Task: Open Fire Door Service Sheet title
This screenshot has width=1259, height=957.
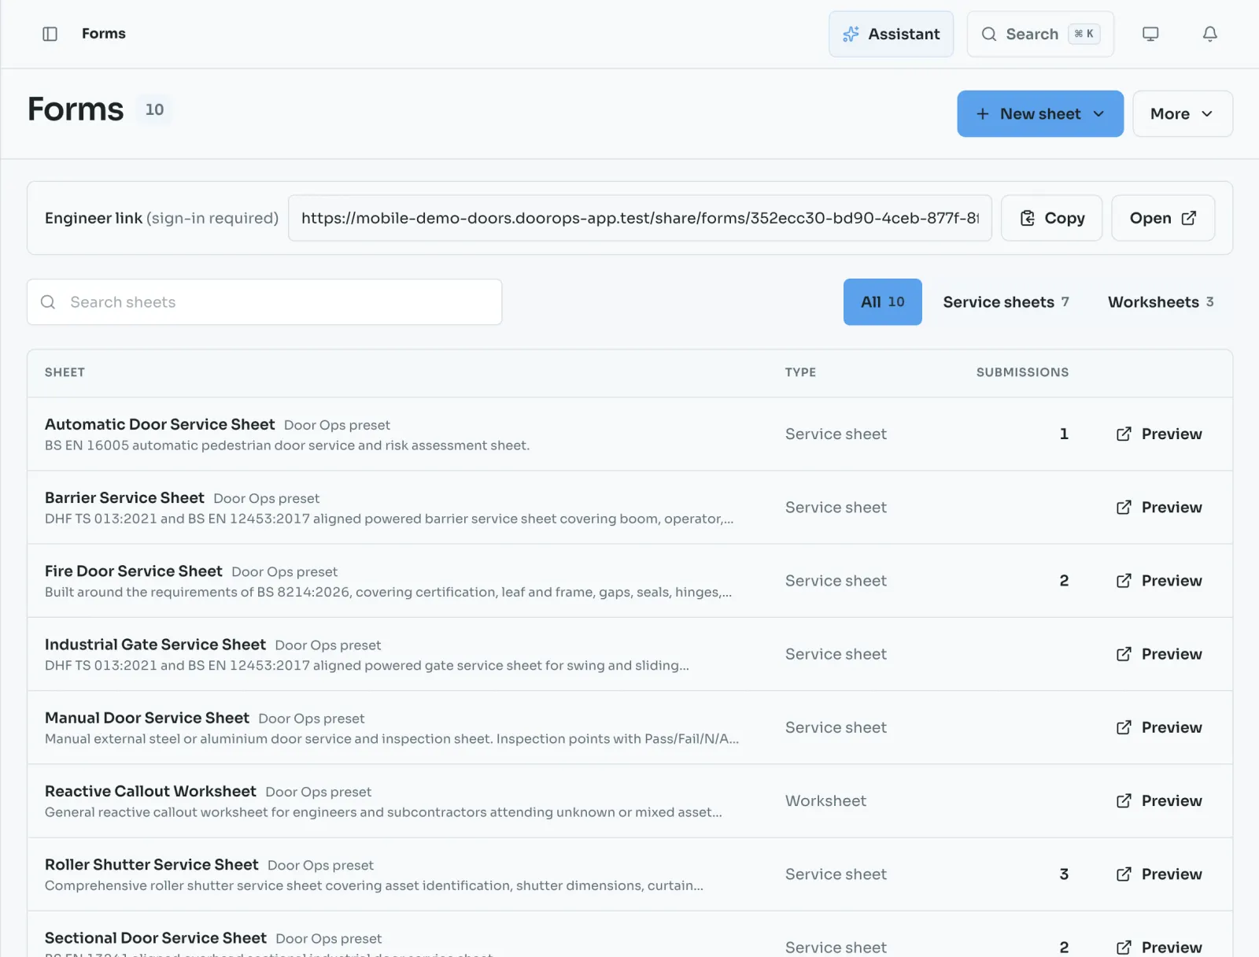Action: point(134,571)
